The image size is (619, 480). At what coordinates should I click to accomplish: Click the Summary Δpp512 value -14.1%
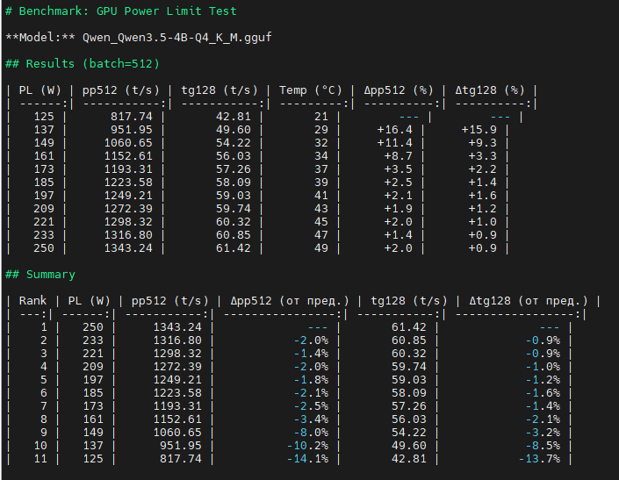[x=307, y=459]
